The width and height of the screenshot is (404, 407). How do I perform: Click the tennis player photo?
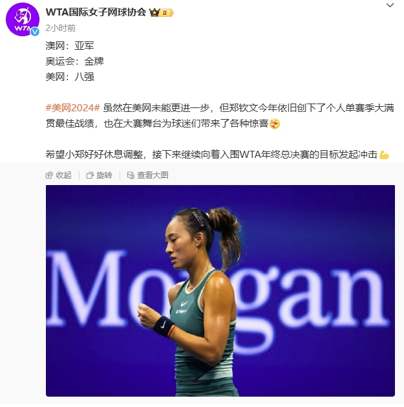tap(220, 291)
